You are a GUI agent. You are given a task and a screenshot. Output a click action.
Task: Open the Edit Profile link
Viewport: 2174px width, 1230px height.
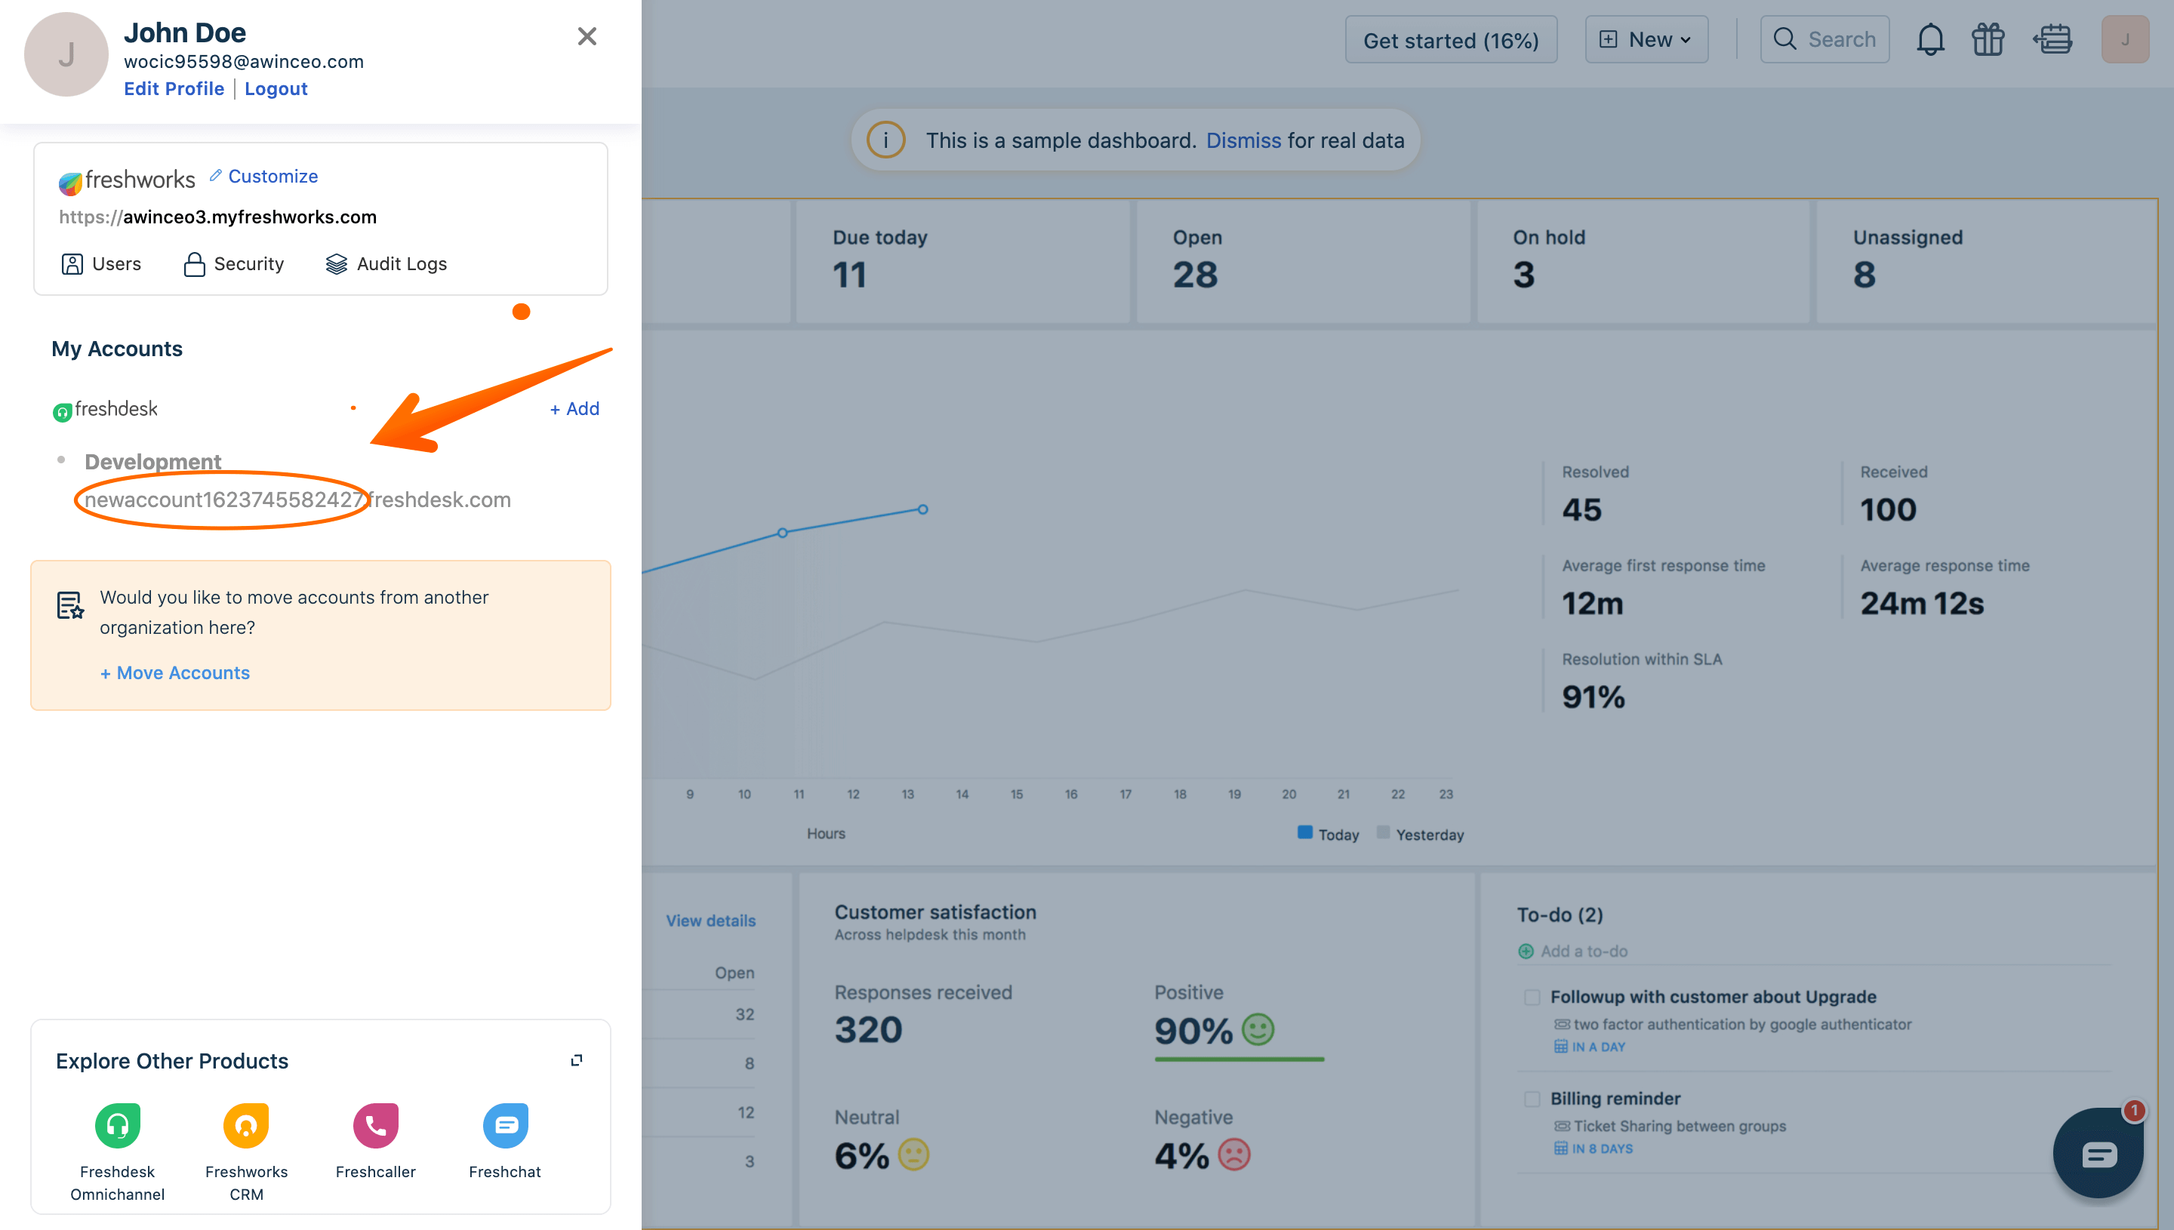[x=173, y=89]
